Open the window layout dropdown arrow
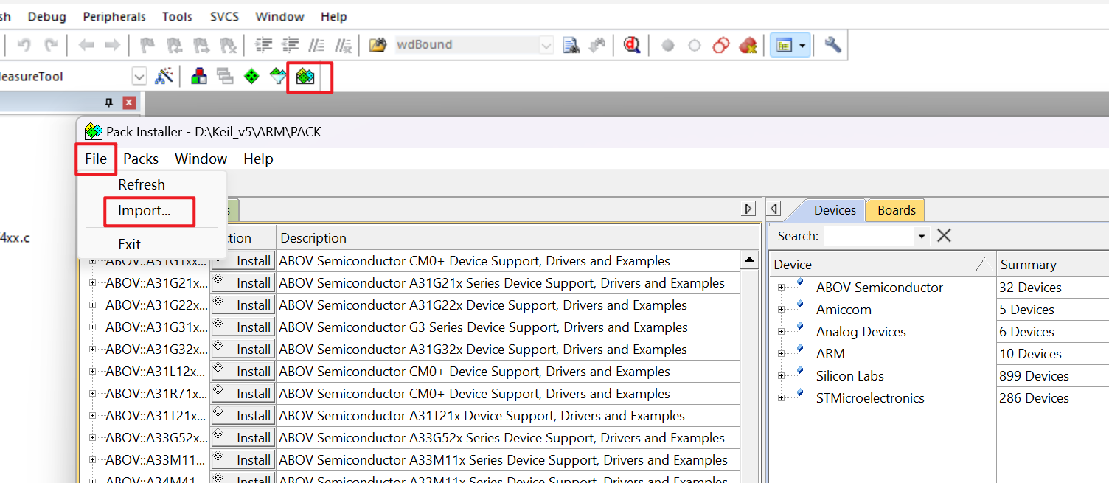1109x483 pixels. (x=802, y=46)
